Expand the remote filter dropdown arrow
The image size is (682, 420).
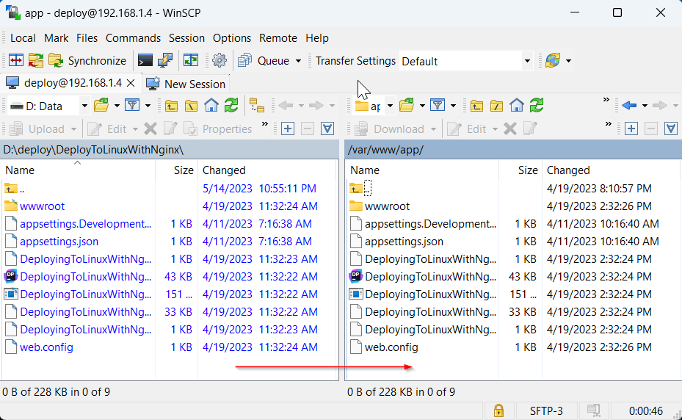click(x=453, y=106)
